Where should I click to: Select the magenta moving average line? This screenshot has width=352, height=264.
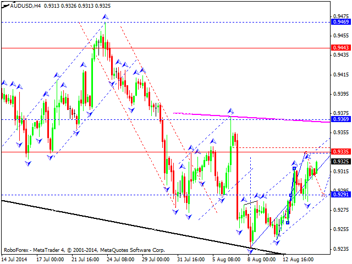pos(251,117)
